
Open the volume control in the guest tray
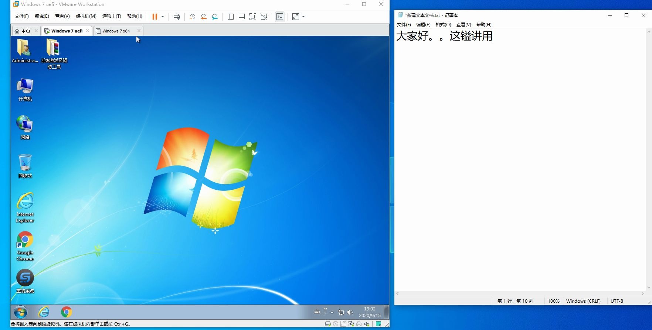click(x=350, y=312)
